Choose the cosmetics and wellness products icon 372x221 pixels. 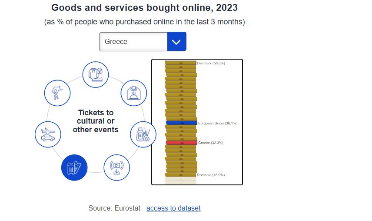tap(143, 134)
